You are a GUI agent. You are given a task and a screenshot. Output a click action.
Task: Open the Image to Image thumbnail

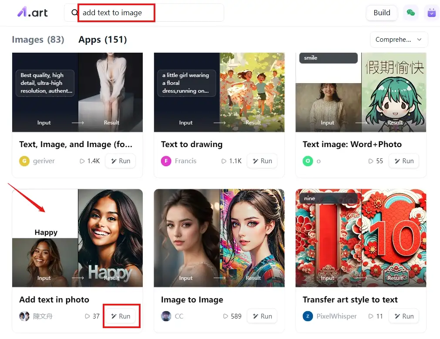219,238
